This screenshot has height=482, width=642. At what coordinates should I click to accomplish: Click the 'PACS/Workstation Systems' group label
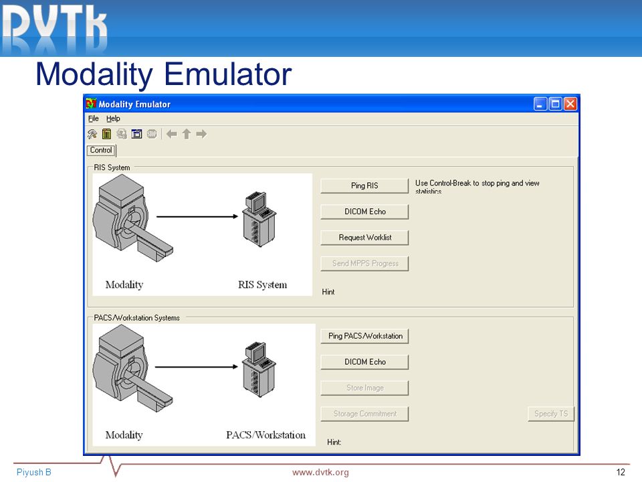coord(136,318)
